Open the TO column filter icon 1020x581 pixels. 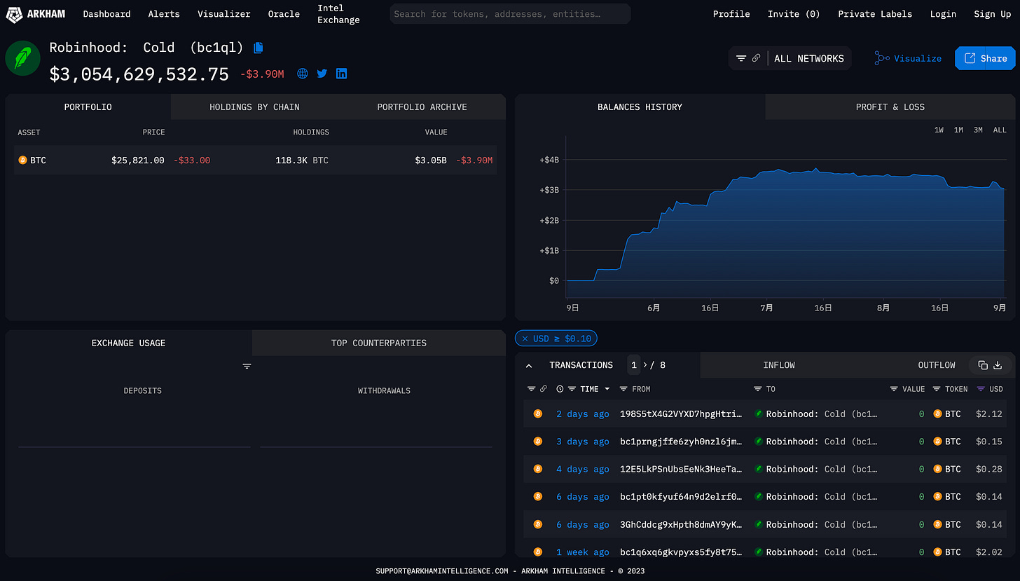(x=757, y=389)
